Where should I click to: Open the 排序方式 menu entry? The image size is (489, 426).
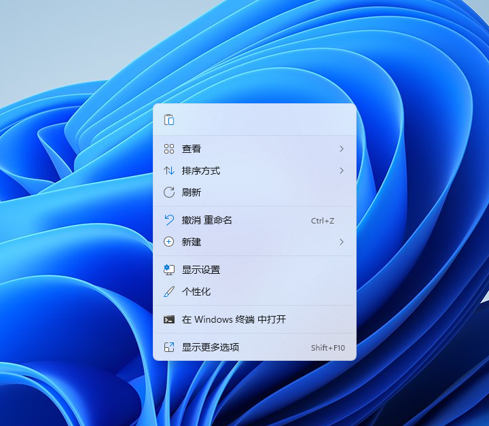(255, 171)
